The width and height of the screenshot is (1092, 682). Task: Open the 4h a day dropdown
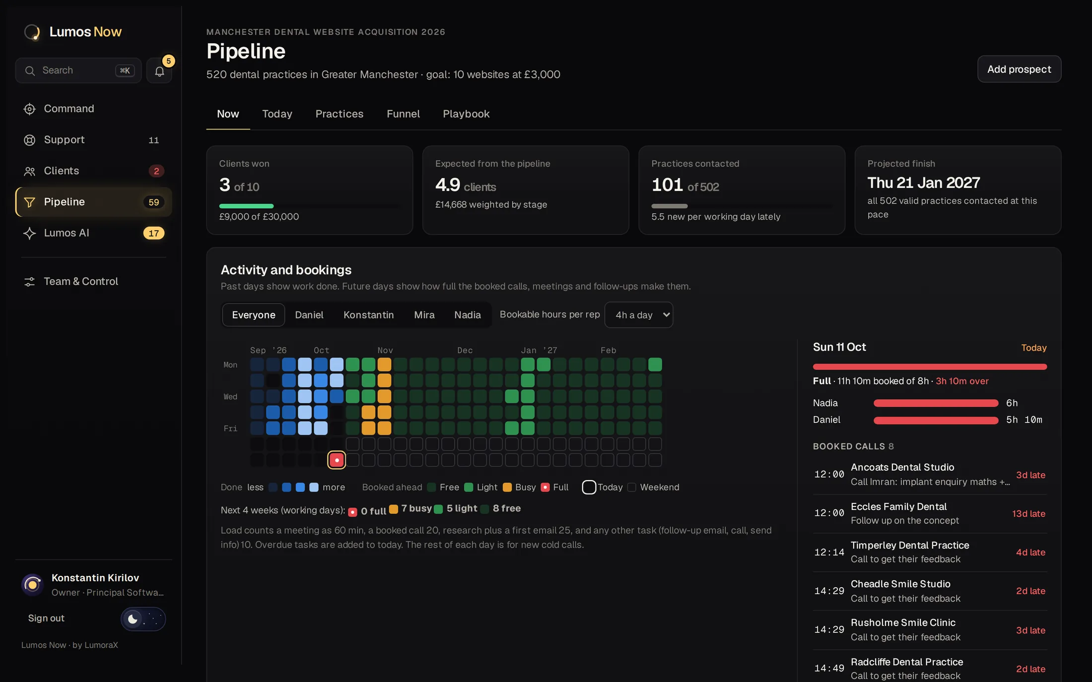(x=639, y=315)
